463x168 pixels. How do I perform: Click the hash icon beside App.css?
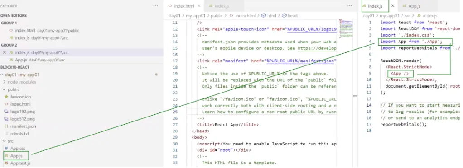[6, 148]
